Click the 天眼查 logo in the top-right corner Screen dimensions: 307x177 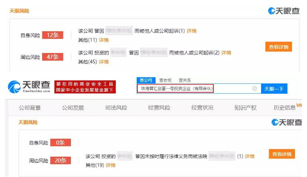point(284,11)
